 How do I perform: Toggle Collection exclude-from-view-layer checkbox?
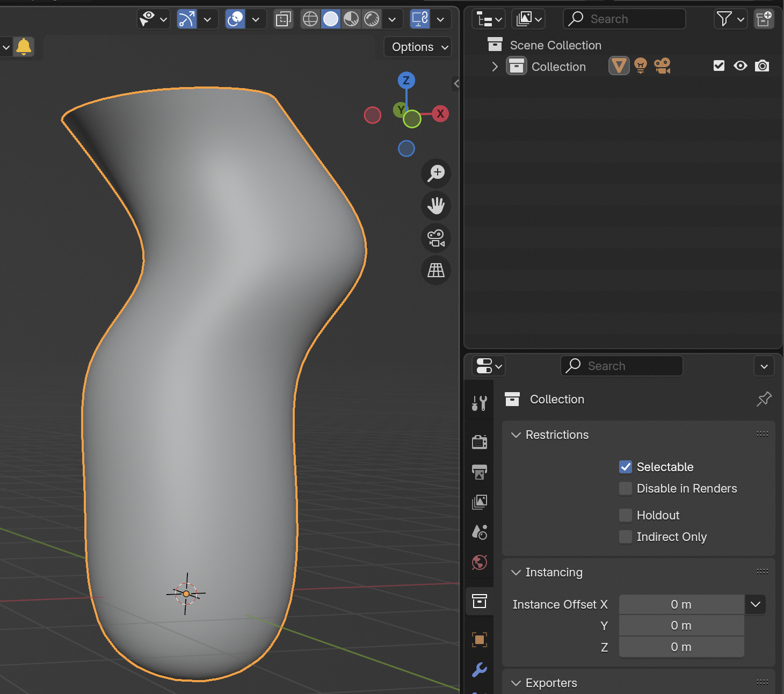click(719, 66)
